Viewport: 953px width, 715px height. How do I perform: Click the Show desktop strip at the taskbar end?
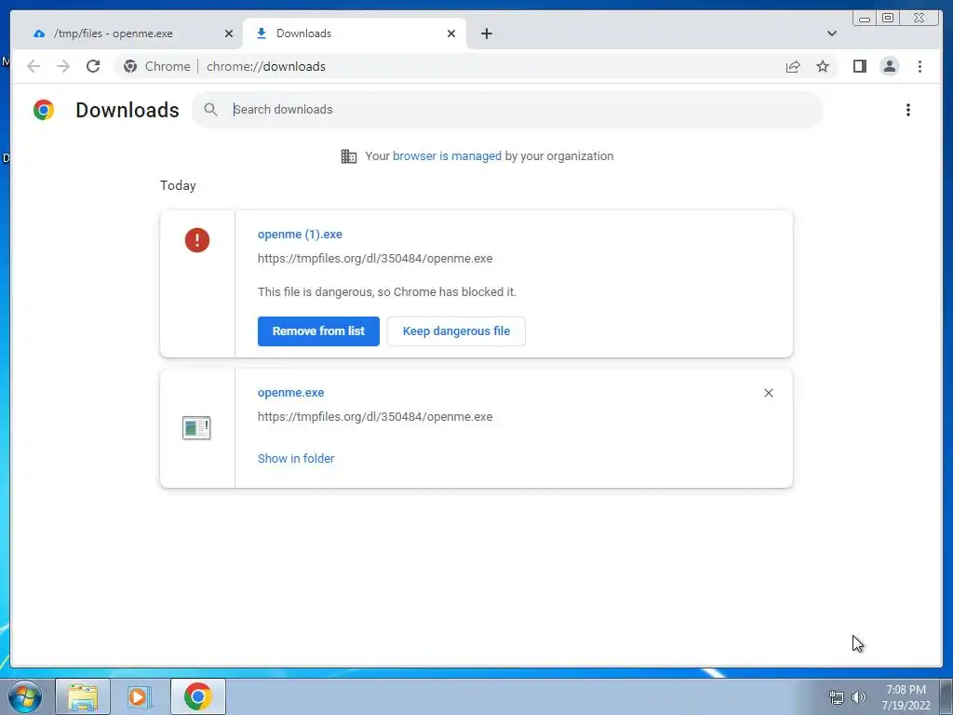coord(947,696)
